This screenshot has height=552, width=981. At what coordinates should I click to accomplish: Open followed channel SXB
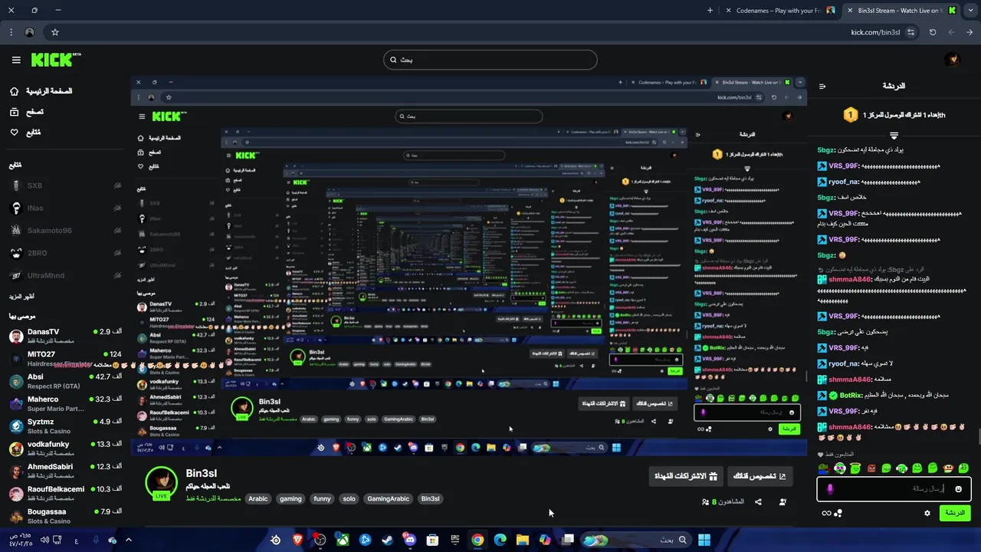[x=65, y=186]
